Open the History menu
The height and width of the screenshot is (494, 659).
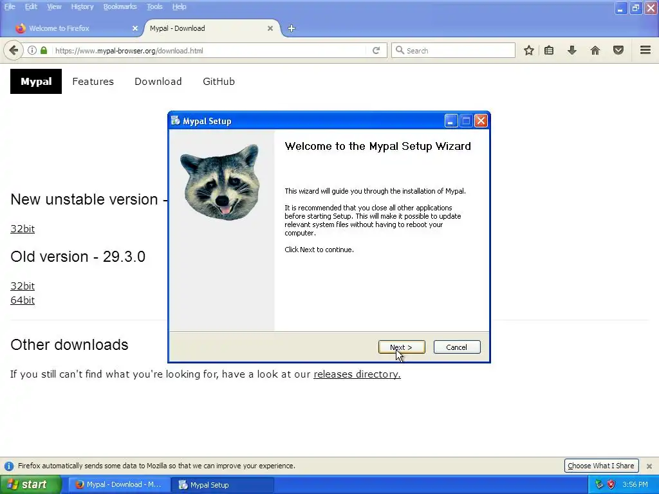82,6
